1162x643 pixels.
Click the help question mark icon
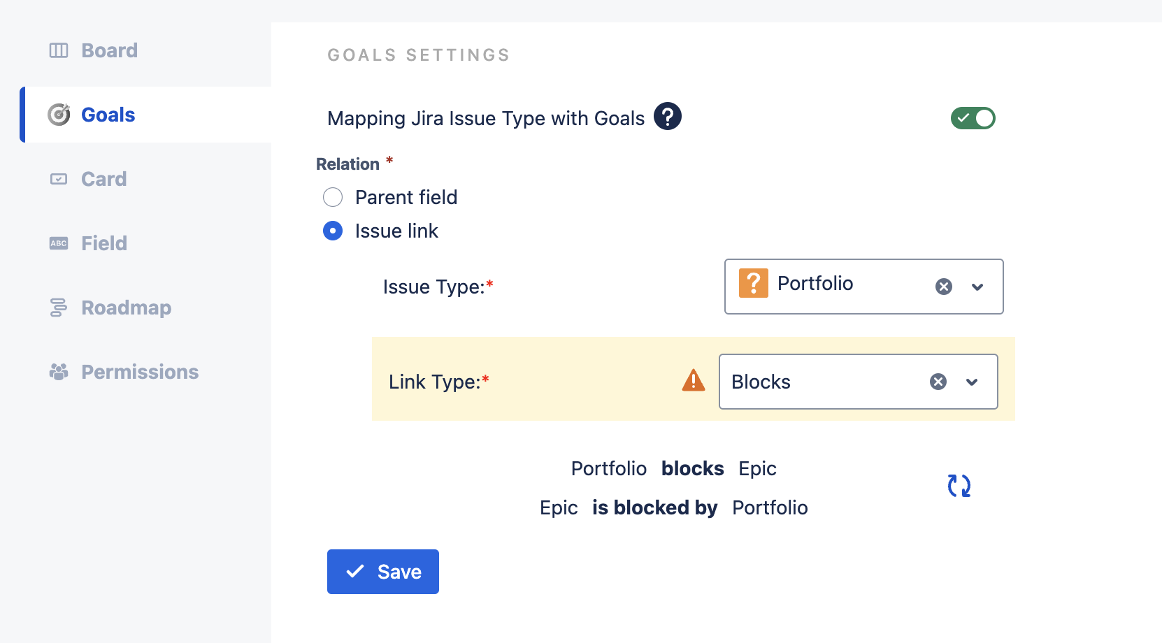click(x=668, y=117)
